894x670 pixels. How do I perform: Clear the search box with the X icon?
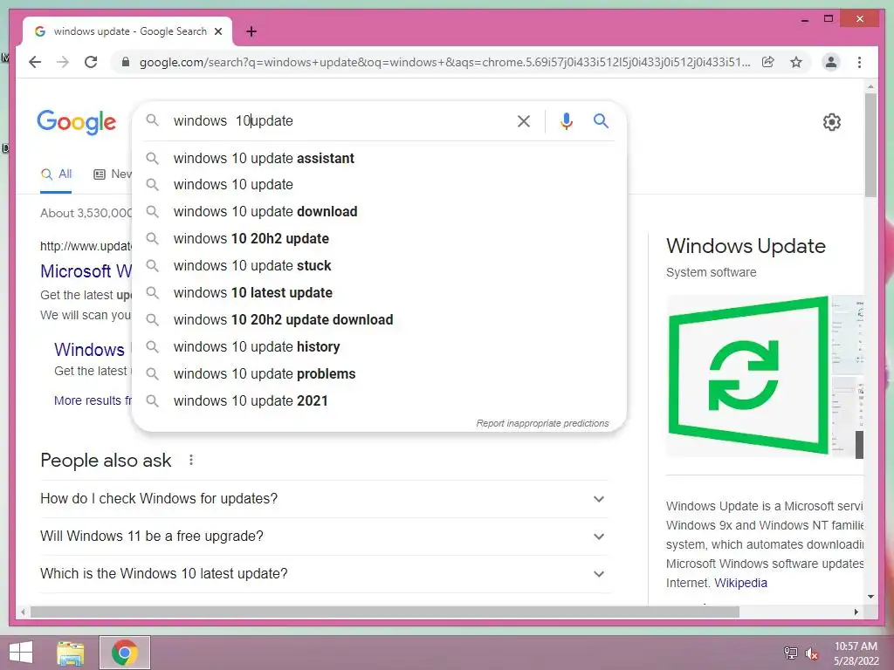click(x=524, y=120)
